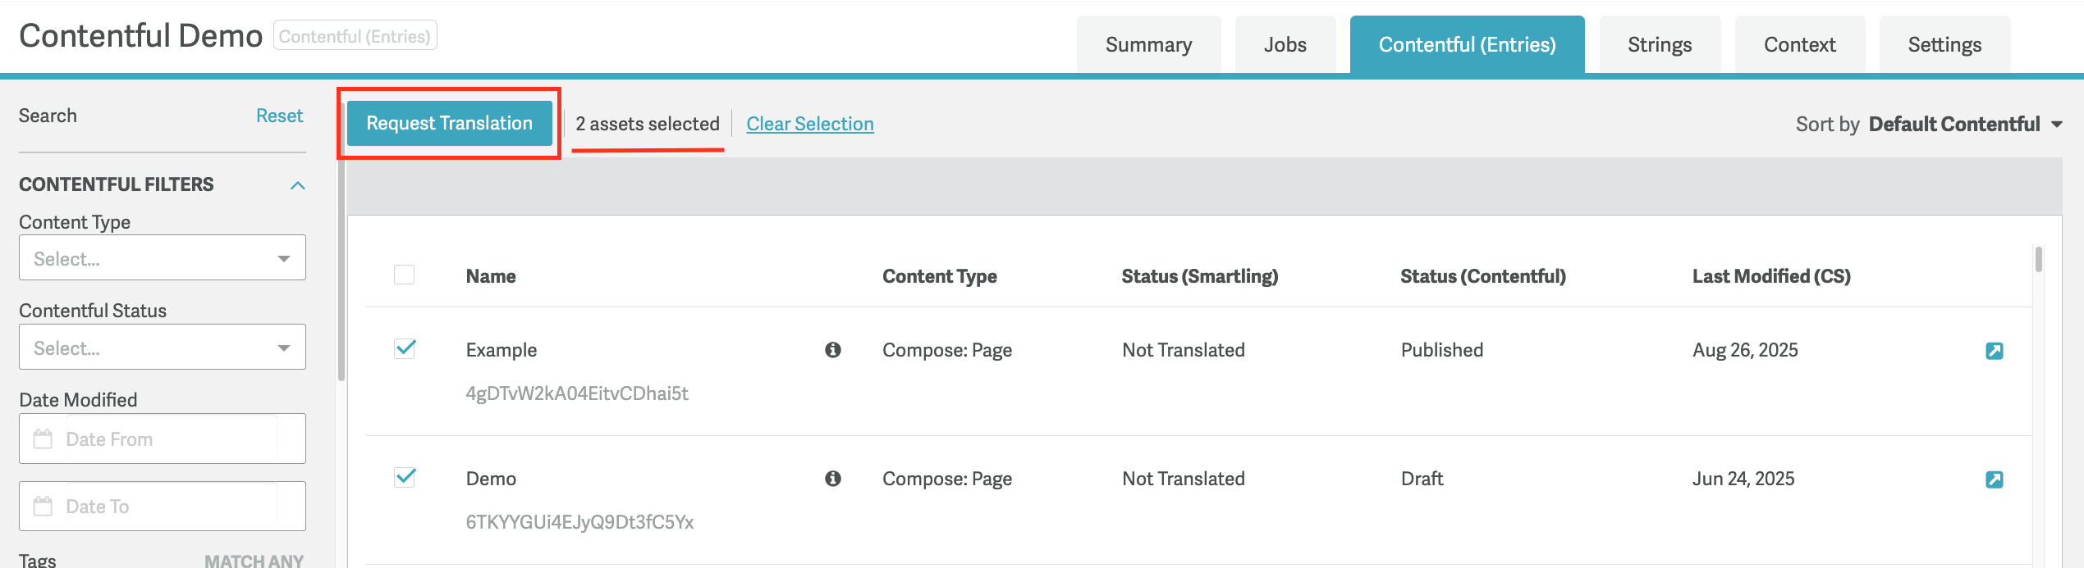The height and width of the screenshot is (568, 2084).
Task: Click info icon next to Demo entry
Action: pyautogui.click(x=832, y=479)
